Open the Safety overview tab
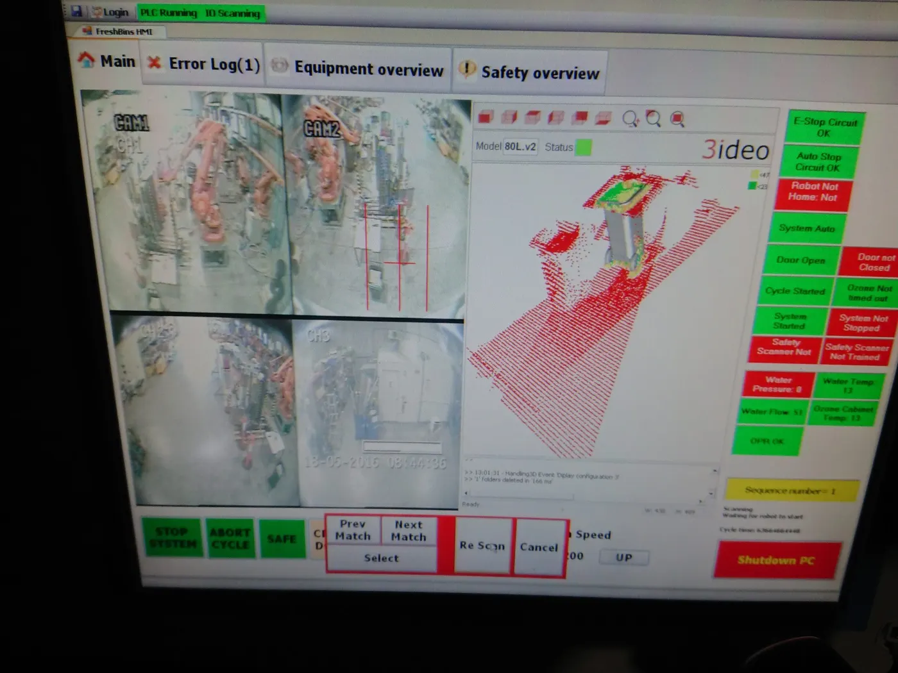This screenshot has width=898, height=673. 529,71
